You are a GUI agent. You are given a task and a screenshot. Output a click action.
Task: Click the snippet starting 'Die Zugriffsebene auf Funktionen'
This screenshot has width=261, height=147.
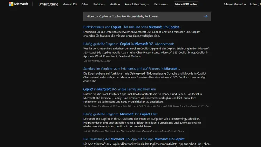point(145,77)
